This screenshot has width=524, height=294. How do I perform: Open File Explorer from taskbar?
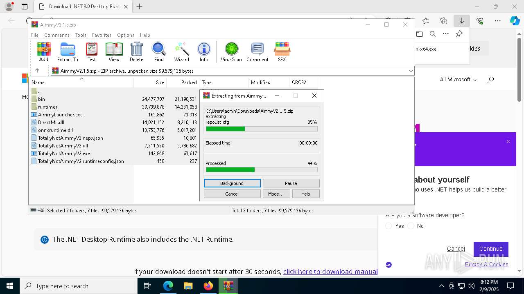(x=188, y=286)
